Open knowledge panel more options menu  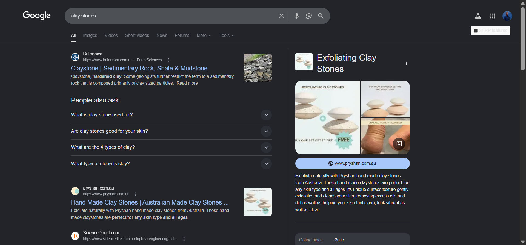click(406, 63)
